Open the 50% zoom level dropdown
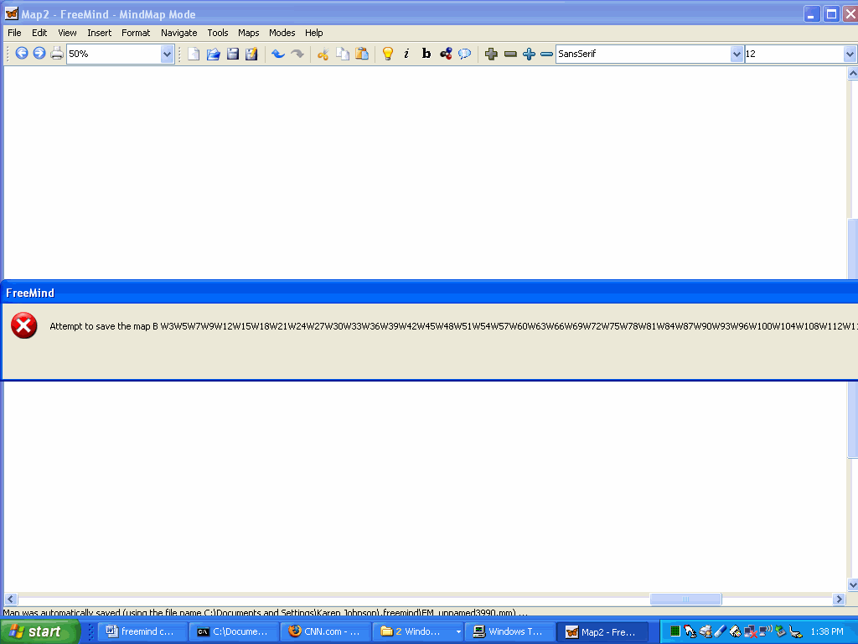The height and width of the screenshot is (644, 858). [167, 54]
